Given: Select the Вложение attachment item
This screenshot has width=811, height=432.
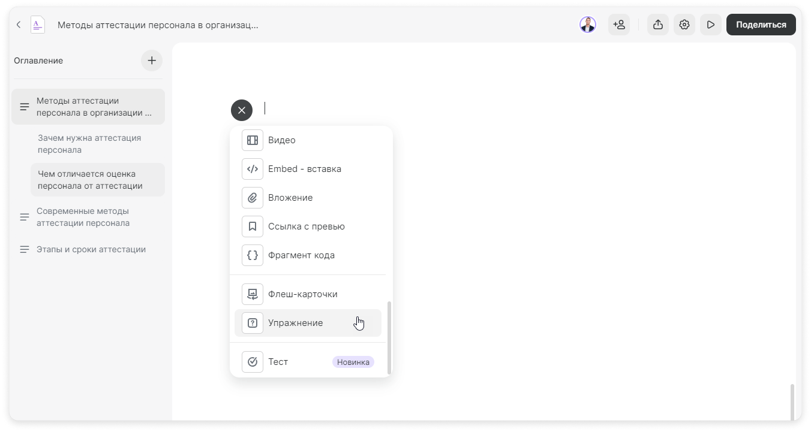Looking at the screenshot, I should pyautogui.click(x=308, y=198).
